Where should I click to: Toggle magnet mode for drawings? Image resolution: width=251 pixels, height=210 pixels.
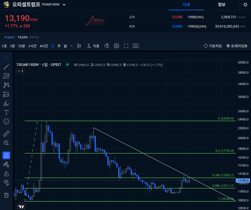tap(6, 155)
